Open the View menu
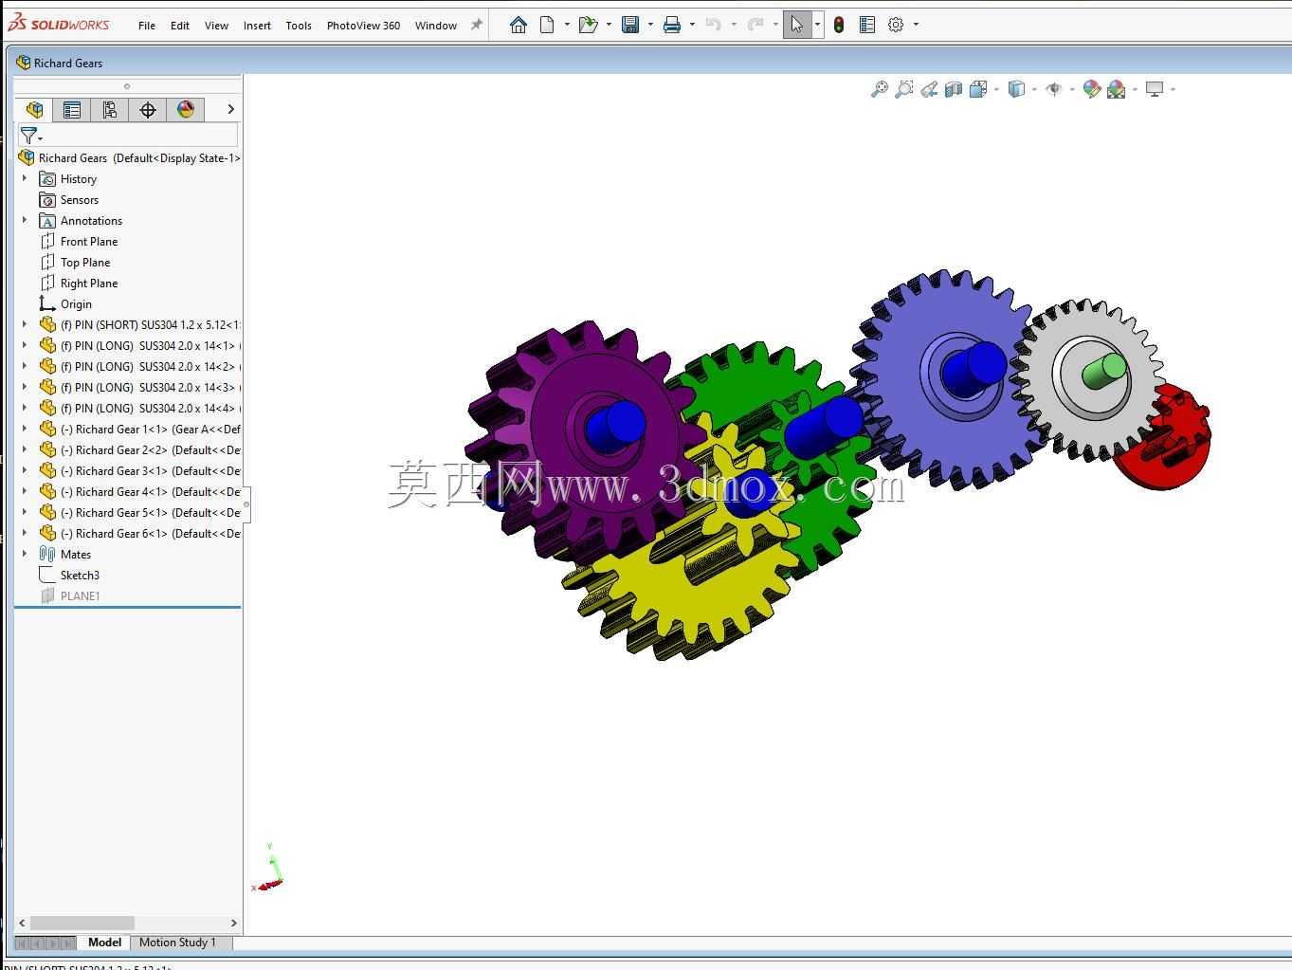The image size is (1292, 970). [216, 26]
